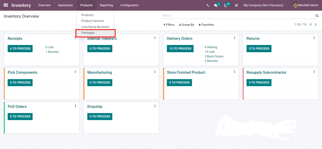
Task: Open the Favorites dropdown
Action: 206,25
